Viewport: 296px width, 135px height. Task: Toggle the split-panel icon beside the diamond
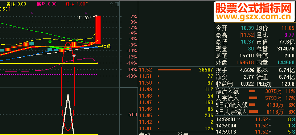pyautogui.click(x=117, y=4)
